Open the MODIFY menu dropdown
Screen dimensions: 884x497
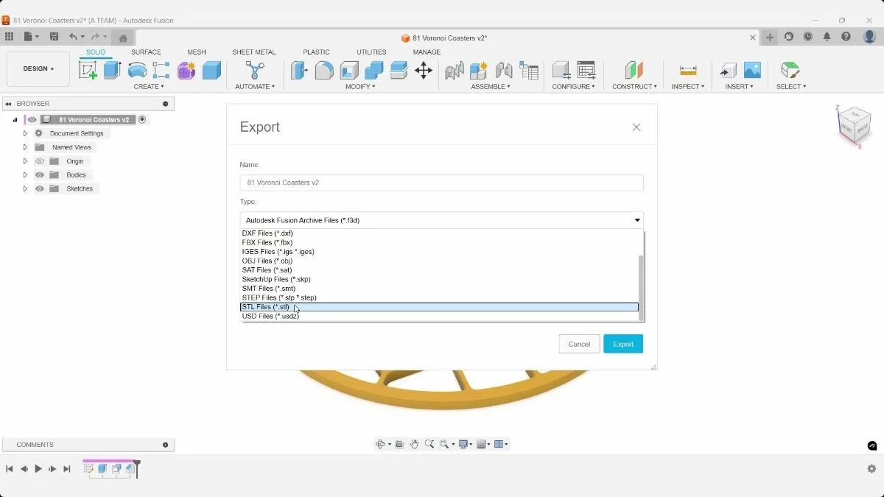click(360, 87)
